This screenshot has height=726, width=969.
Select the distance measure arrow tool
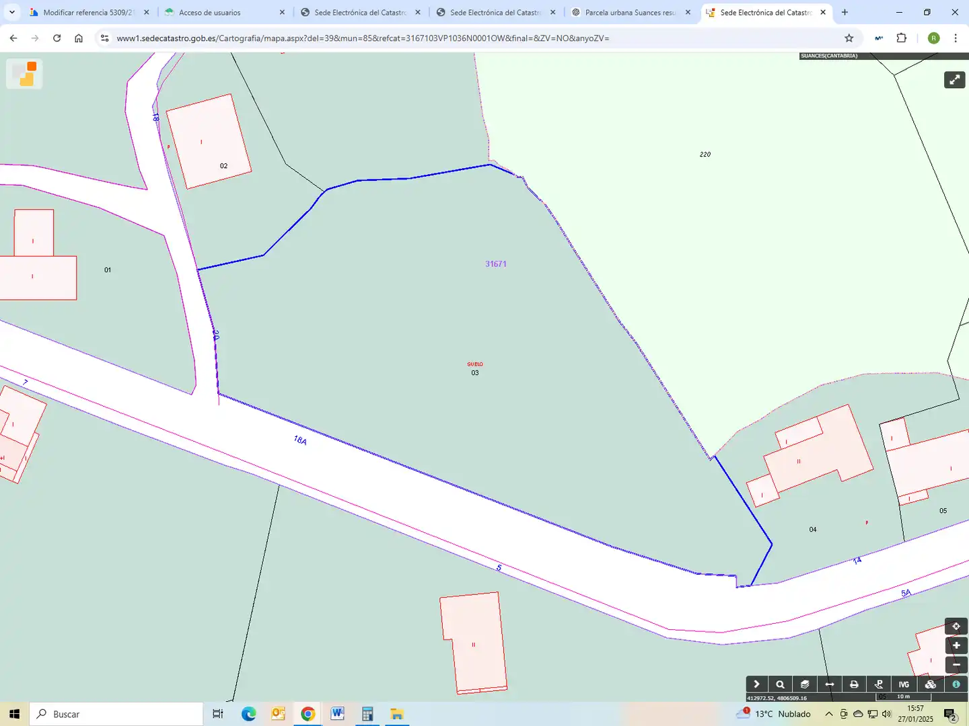click(830, 684)
